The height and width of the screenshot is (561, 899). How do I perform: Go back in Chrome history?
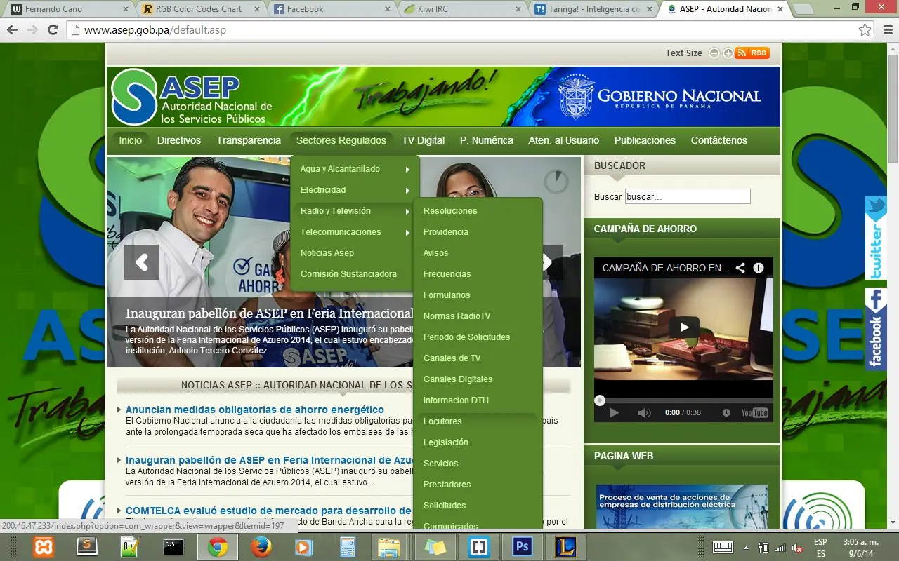(x=12, y=30)
